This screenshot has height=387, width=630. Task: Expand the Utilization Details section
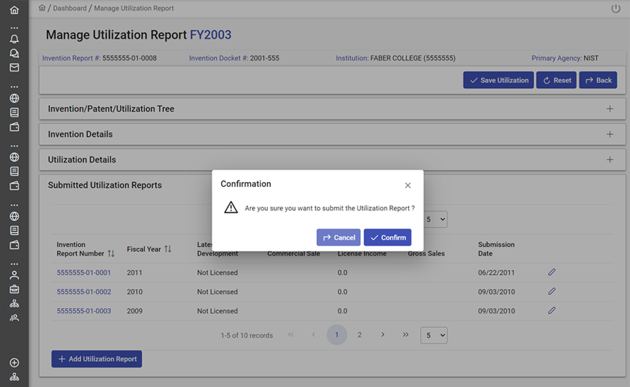coord(610,160)
